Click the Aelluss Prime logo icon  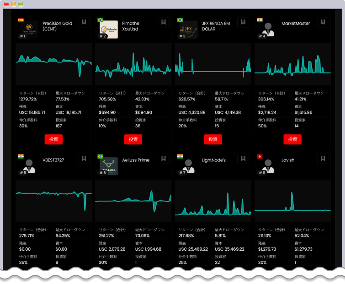point(109,166)
